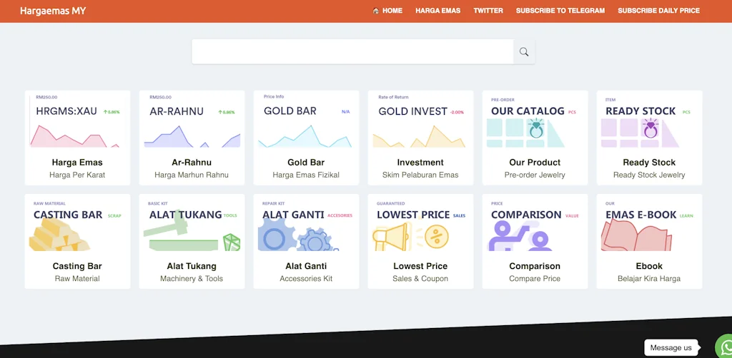Click the gears illustration in Alat Ganti card
Screen dimensions: 732x358
coord(298,235)
